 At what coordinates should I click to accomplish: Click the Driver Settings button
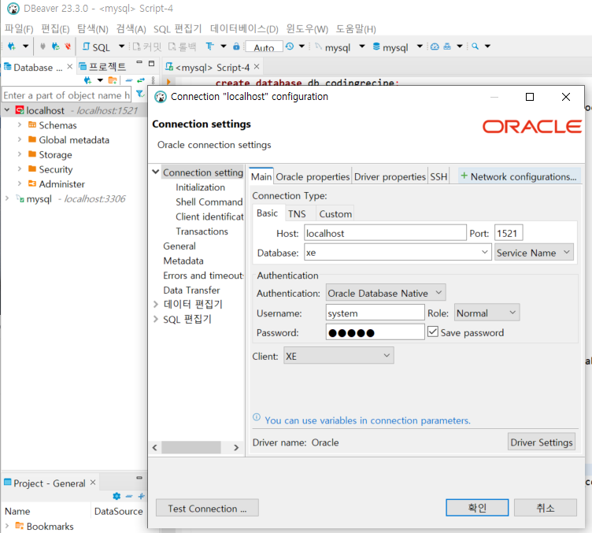pos(542,442)
